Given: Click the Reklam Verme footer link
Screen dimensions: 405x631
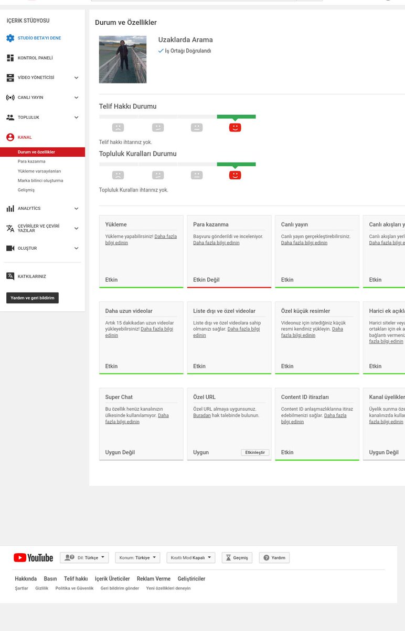Looking at the screenshot, I should (154, 578).
